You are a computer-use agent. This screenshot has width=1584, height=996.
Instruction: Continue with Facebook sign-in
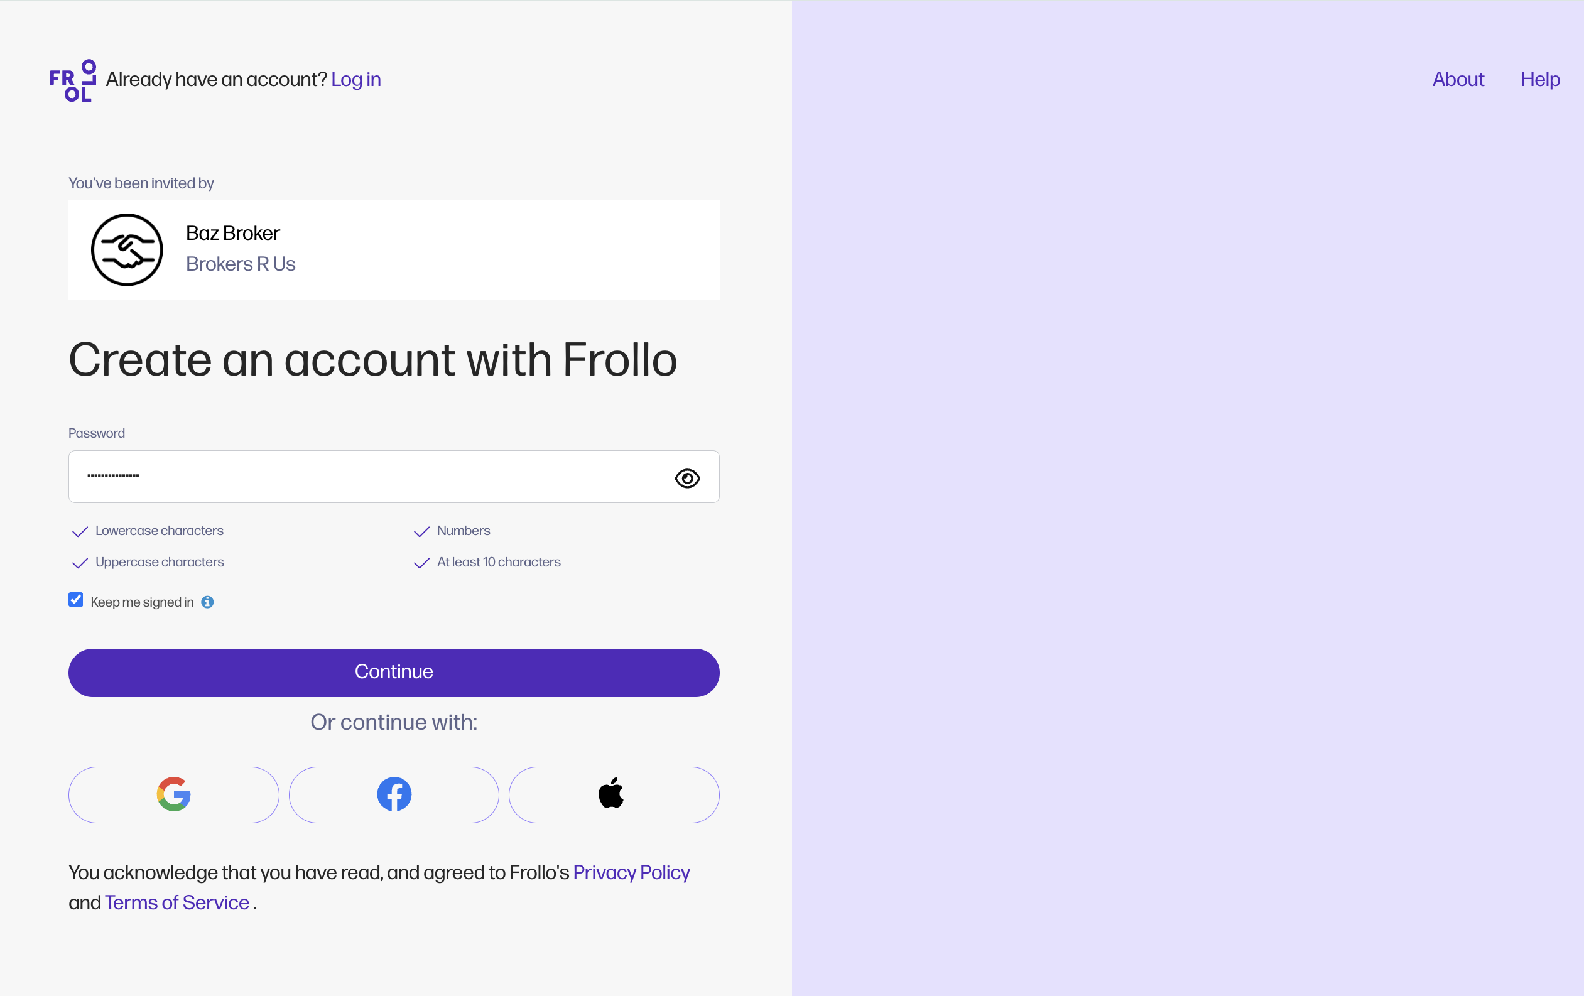[x=393, y=794]
